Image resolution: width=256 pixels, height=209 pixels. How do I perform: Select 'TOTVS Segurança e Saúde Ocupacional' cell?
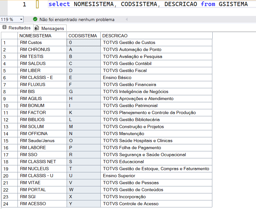pyautogui.click(x=157, y=155)
